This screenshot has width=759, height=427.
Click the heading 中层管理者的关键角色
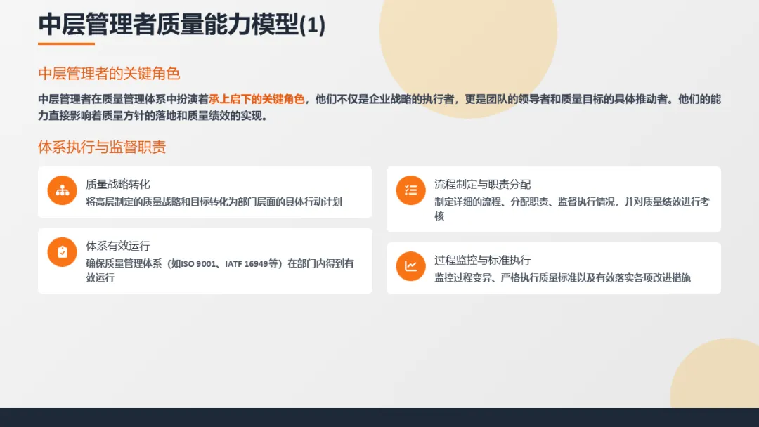point(109,74)
